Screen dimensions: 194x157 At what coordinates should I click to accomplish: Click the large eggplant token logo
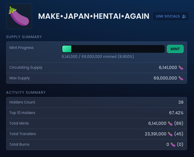coord(19,16)
